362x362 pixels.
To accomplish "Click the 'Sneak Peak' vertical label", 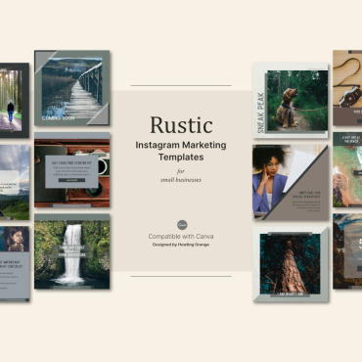I will coord(261,113).
